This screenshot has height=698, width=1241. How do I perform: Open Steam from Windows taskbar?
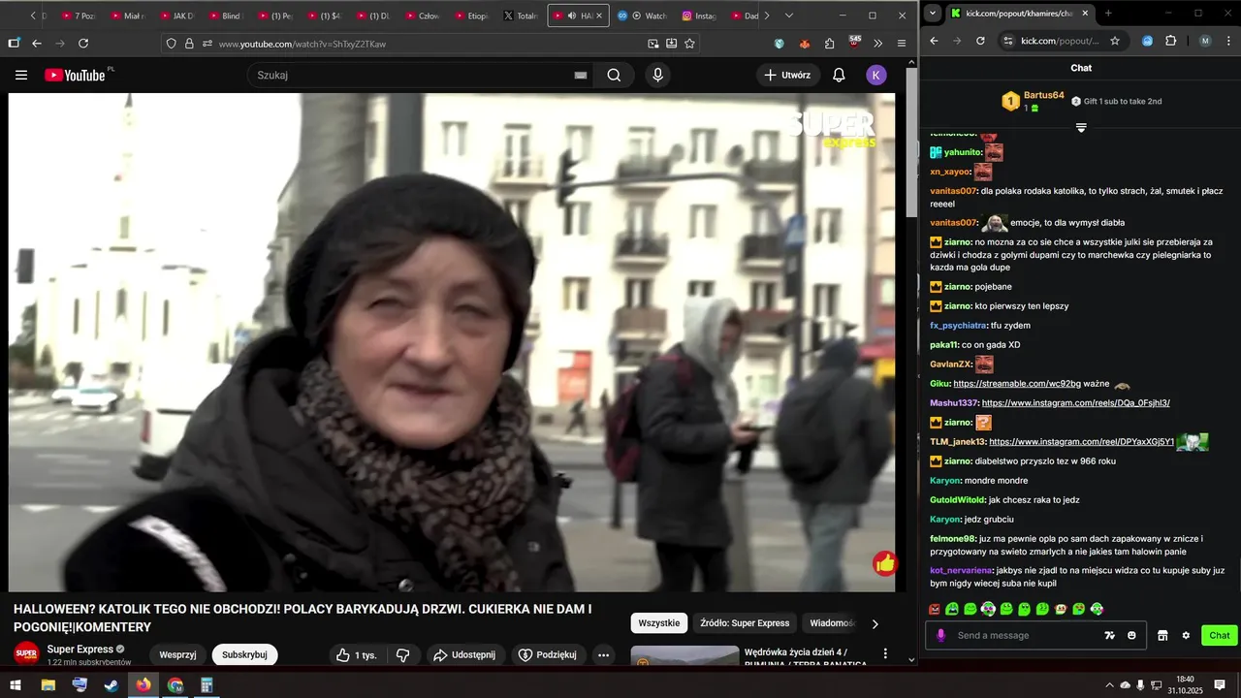point(111,684)
